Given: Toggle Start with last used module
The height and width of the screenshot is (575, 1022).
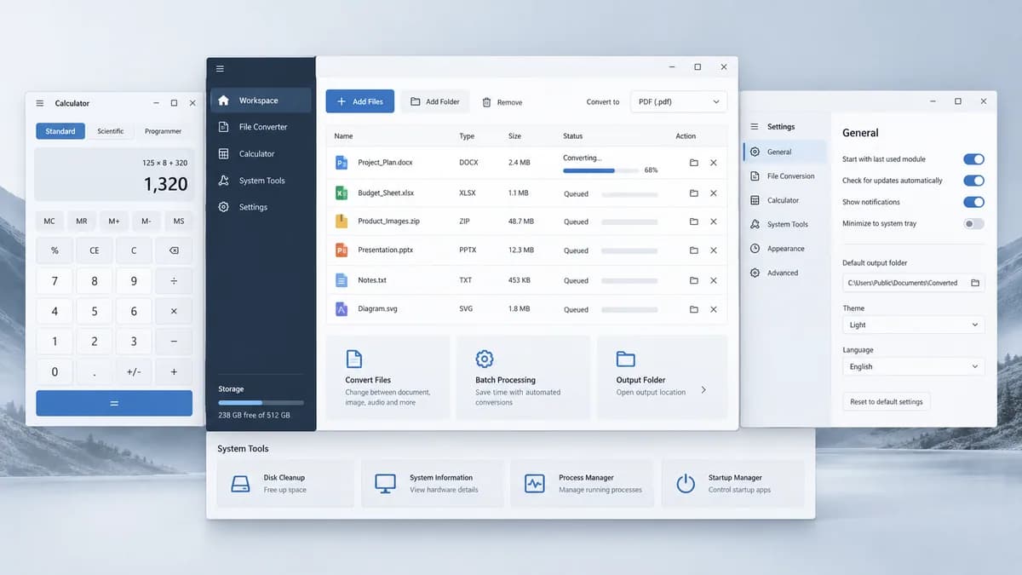Looking at the screenshot, I should pos(973,159).
